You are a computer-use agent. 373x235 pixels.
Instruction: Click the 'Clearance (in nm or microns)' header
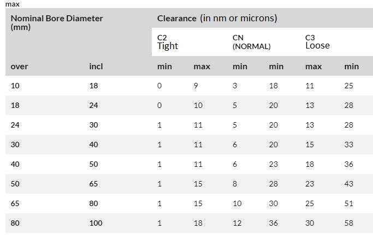point(217,18)
